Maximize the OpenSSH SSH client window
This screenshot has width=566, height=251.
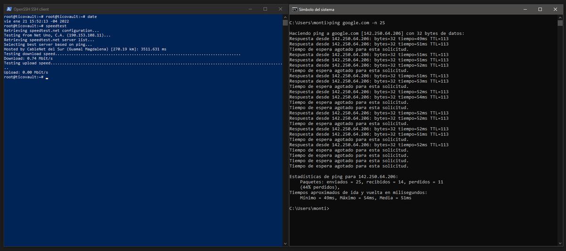click(x=266, y=9)
